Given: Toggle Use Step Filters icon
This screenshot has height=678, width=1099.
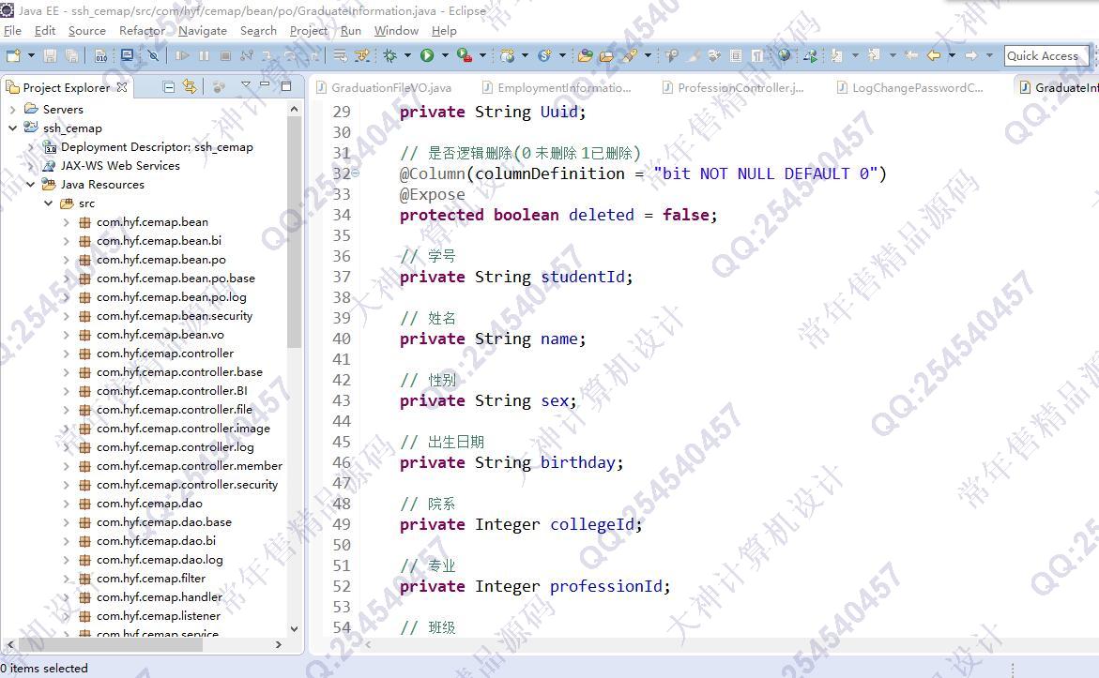Looking at the screenshot, I should point(361,55).
